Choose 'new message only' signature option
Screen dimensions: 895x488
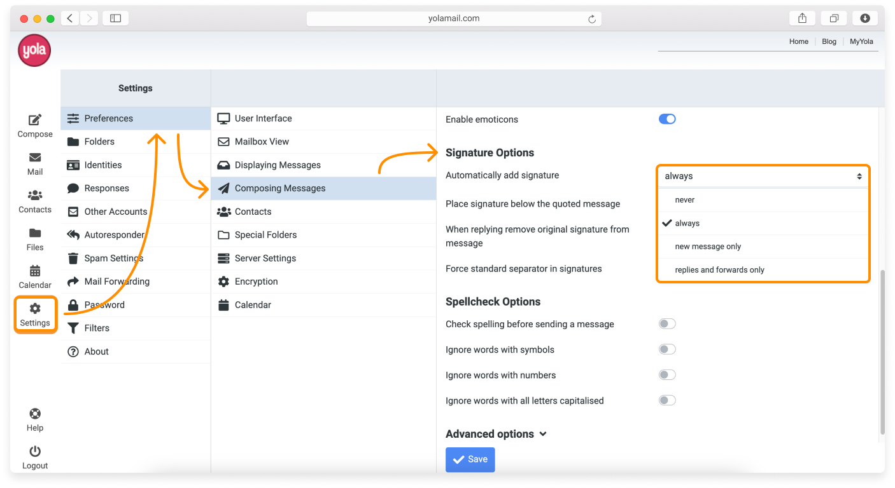[x=708, y=247]
